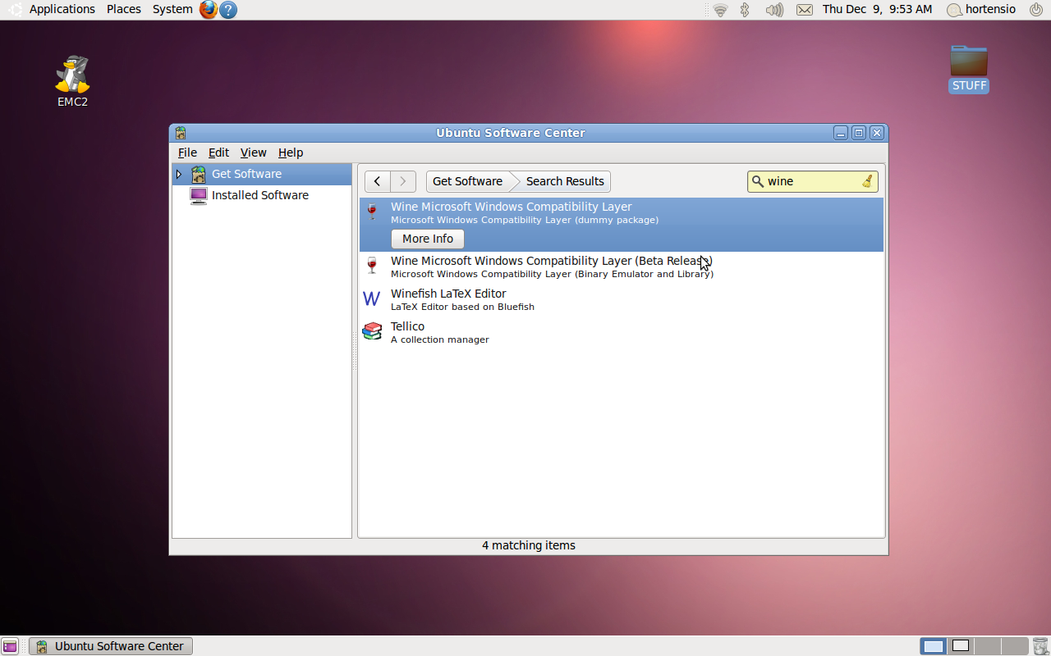
Task: Click the Search Results breadcrumb button
Action: (x=565, y=181)
